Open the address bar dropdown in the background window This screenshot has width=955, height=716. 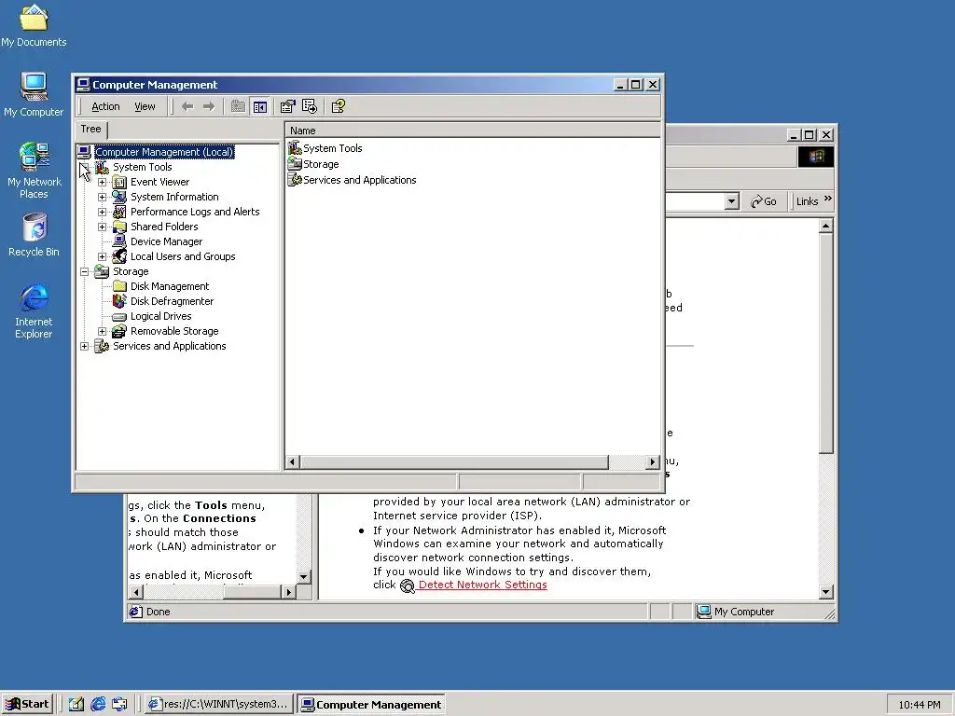tap(731, 201)
